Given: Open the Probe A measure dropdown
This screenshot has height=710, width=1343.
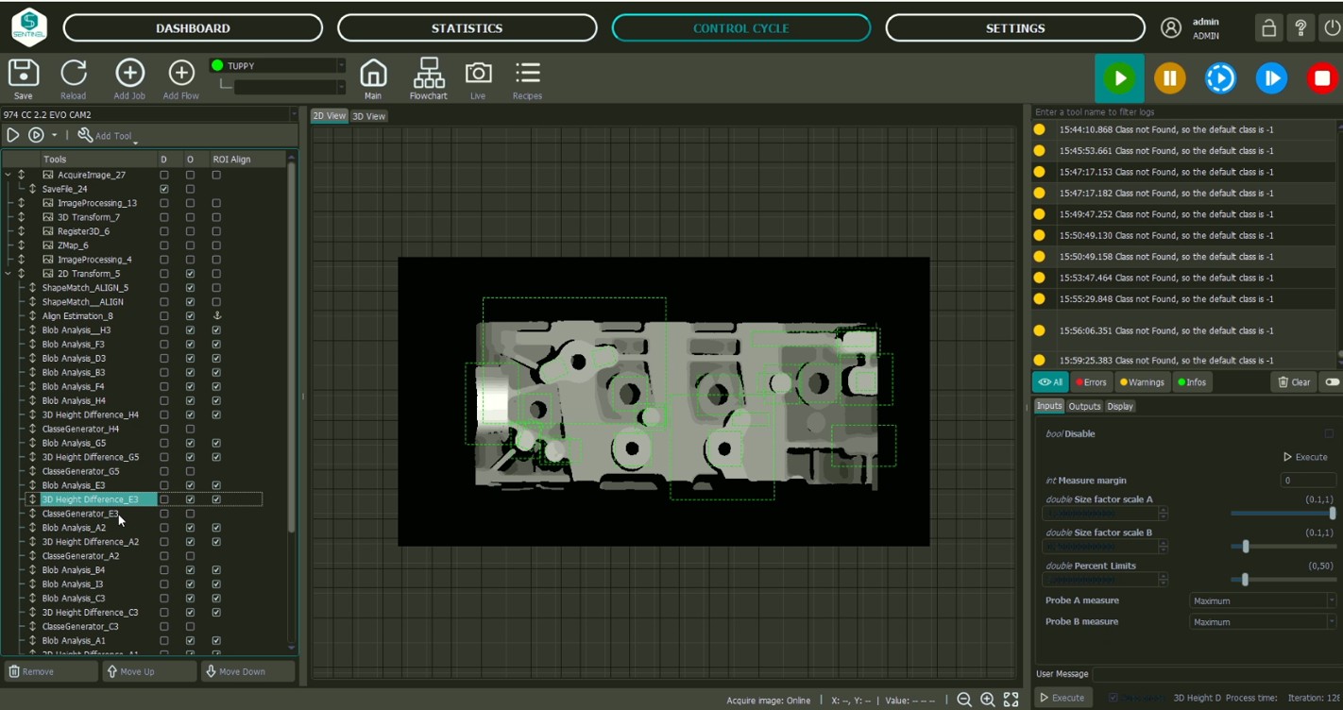Looking at the screenshot, I should (1262, 600).
